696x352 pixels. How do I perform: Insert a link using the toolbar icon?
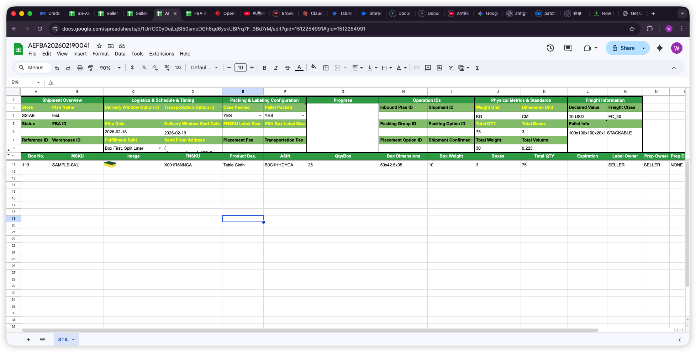417,68
